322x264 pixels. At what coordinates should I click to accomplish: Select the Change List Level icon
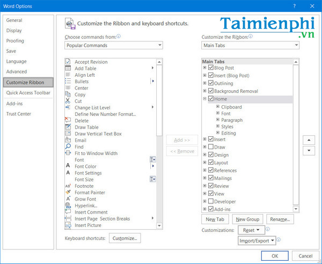(x=68, y=107)
